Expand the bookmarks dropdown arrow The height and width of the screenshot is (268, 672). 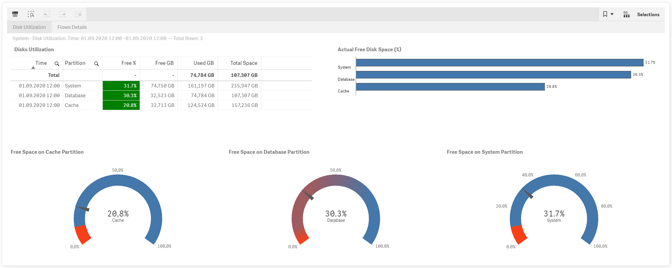pos(612,14)
